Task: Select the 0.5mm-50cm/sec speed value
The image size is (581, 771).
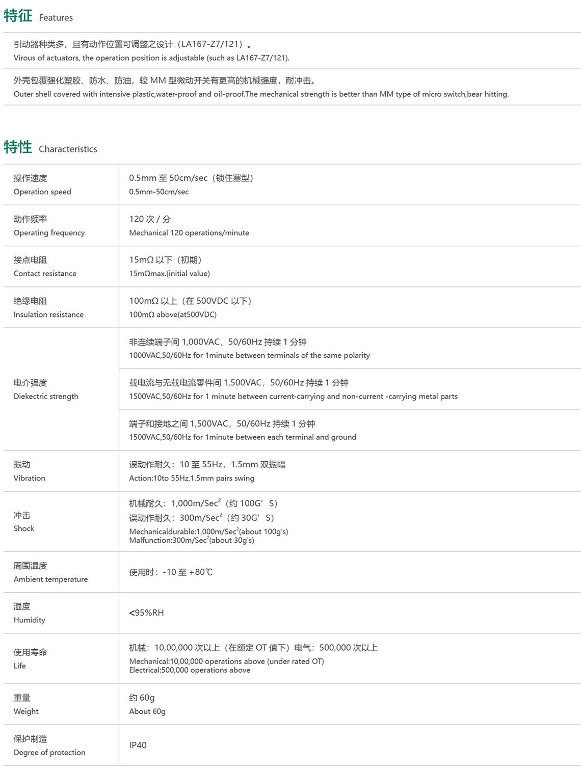Action: pos(159,192)
